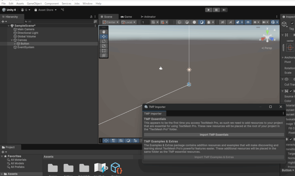Toggle grid snapping in Scene toolbar

[x=162, y=22]
